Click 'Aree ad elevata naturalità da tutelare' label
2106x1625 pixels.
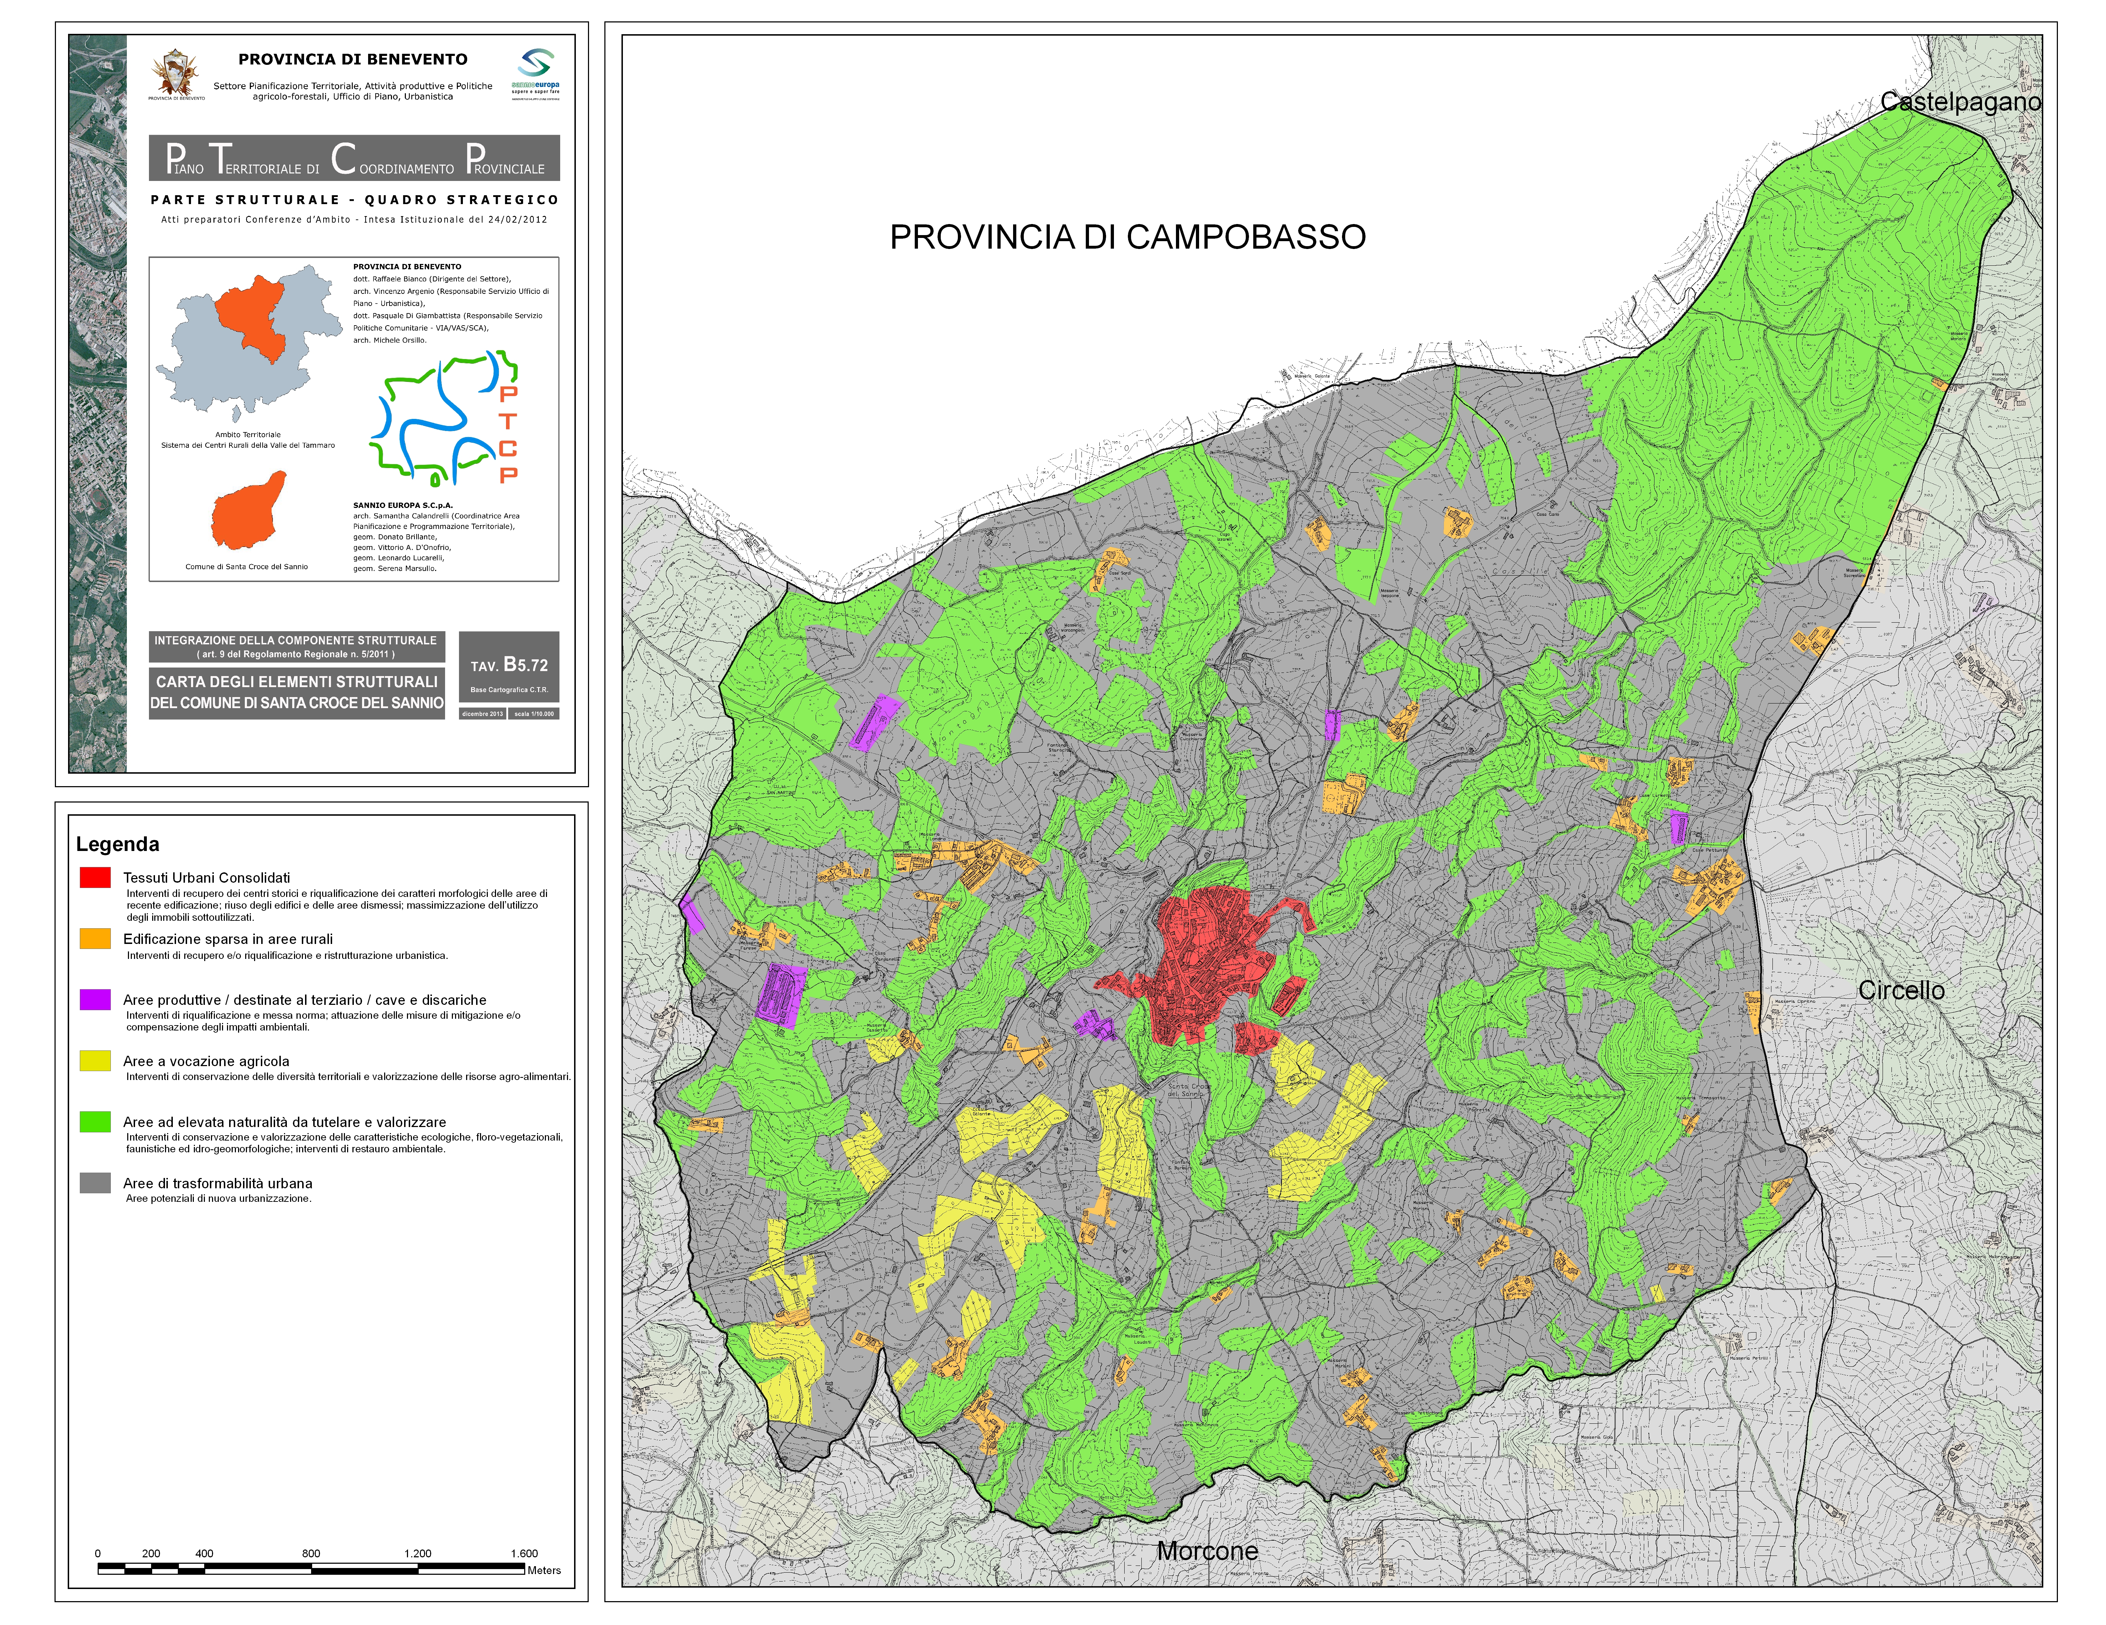[284, 1122]
